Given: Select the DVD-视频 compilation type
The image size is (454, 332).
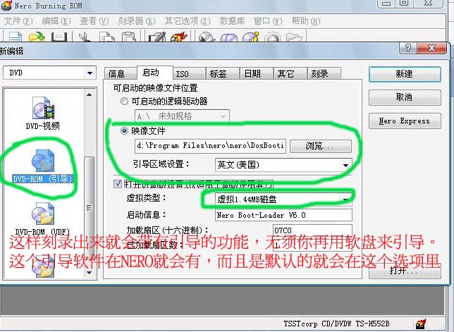Looking at the screenshot, I should tap(43, 113).
